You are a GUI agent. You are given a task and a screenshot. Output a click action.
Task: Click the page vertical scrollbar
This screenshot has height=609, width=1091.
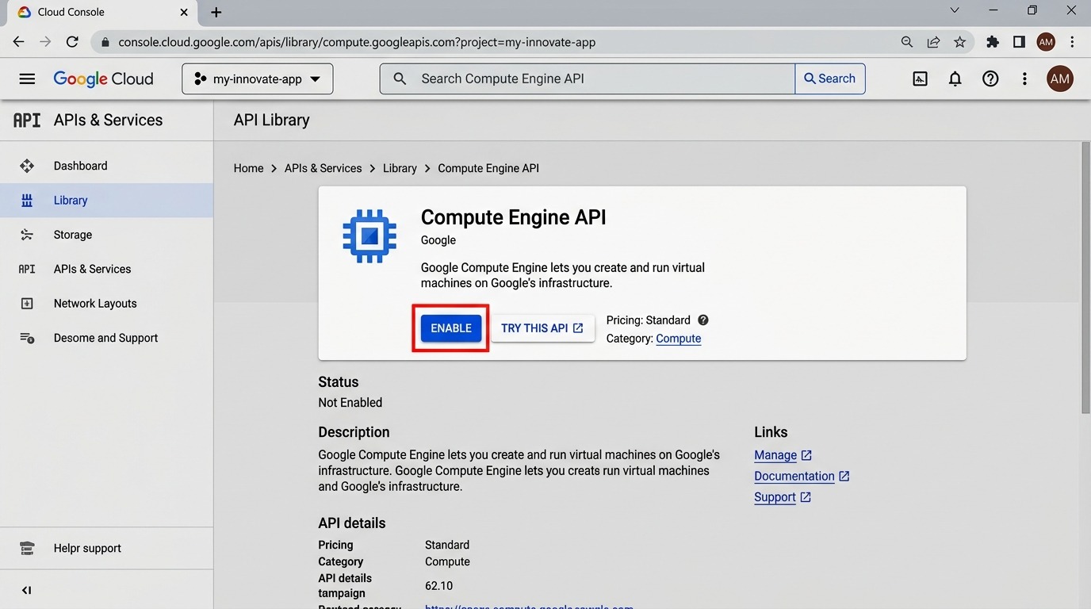(x=1085, y=278)
